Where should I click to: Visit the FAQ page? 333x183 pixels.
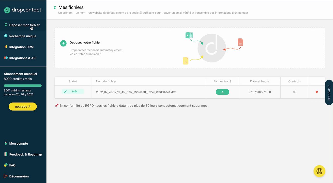point(12,165)
